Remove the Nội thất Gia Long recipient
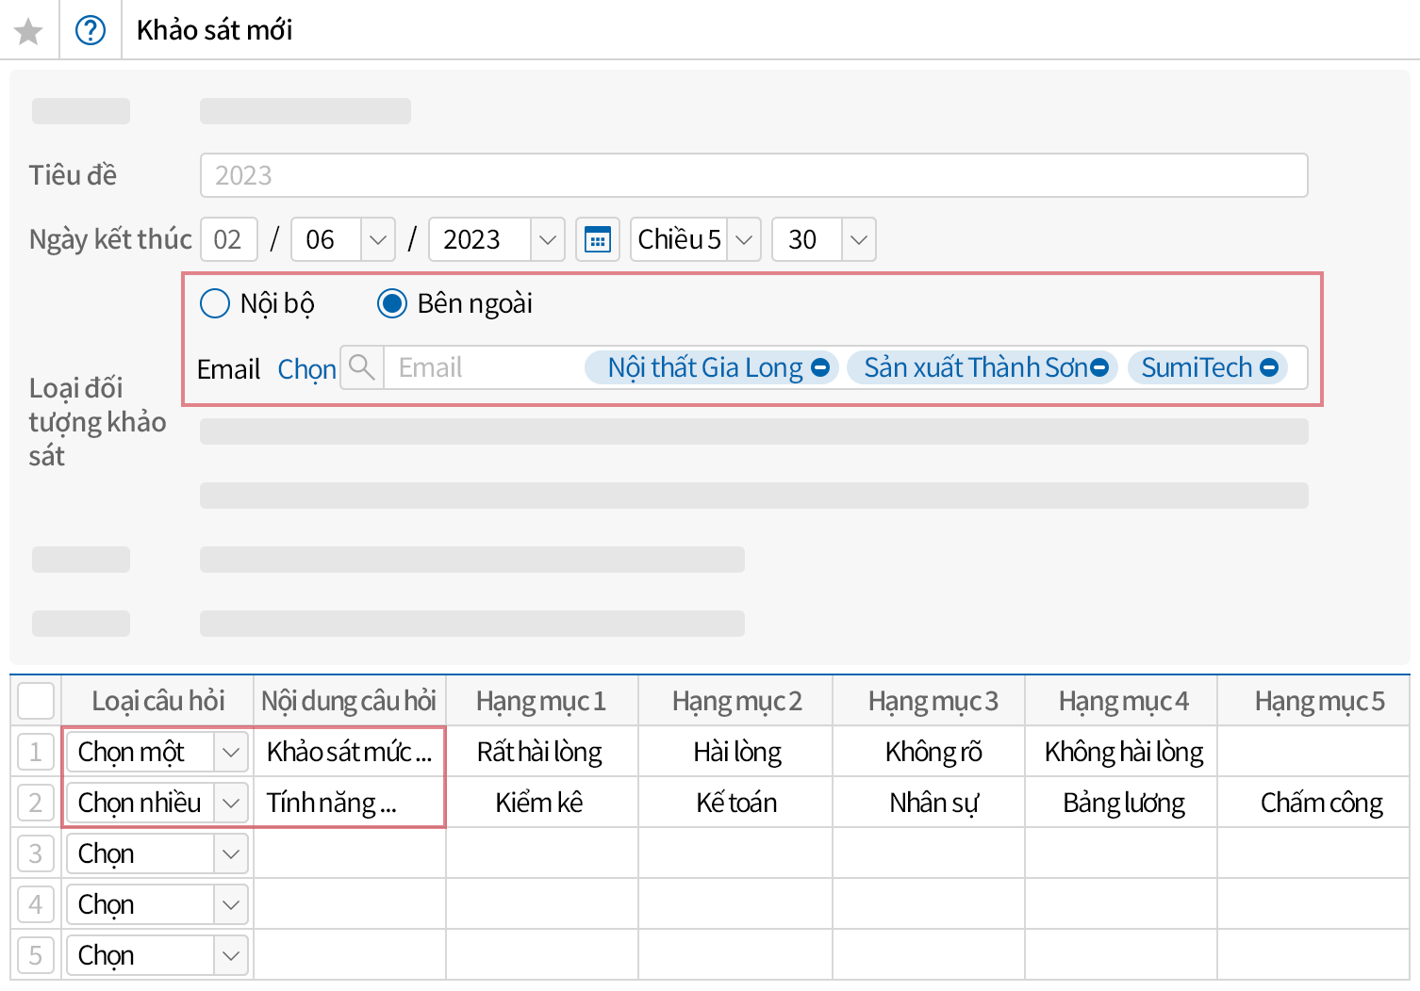The image size is (1420, 991). [820, 367]
